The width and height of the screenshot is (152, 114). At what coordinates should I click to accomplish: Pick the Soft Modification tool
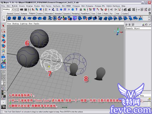pyautogui.click(x=3, y=56)
